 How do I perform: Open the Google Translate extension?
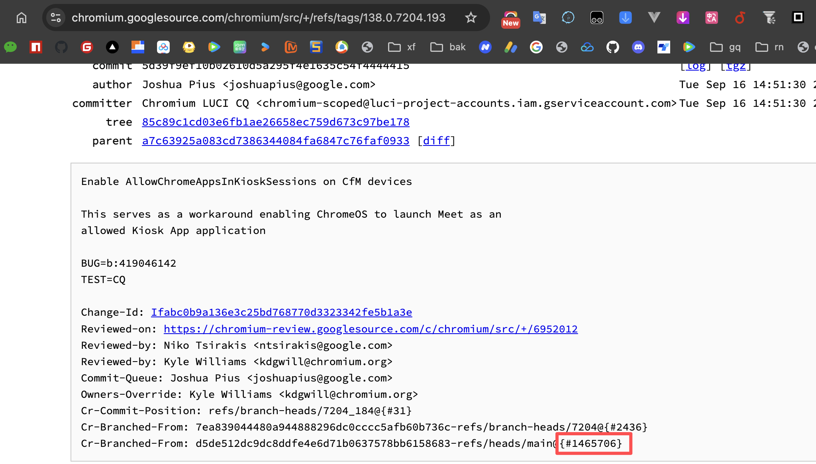(539, 18)
